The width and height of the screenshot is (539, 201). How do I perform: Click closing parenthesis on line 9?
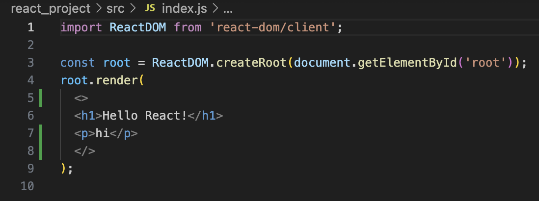tap(63, 169)
